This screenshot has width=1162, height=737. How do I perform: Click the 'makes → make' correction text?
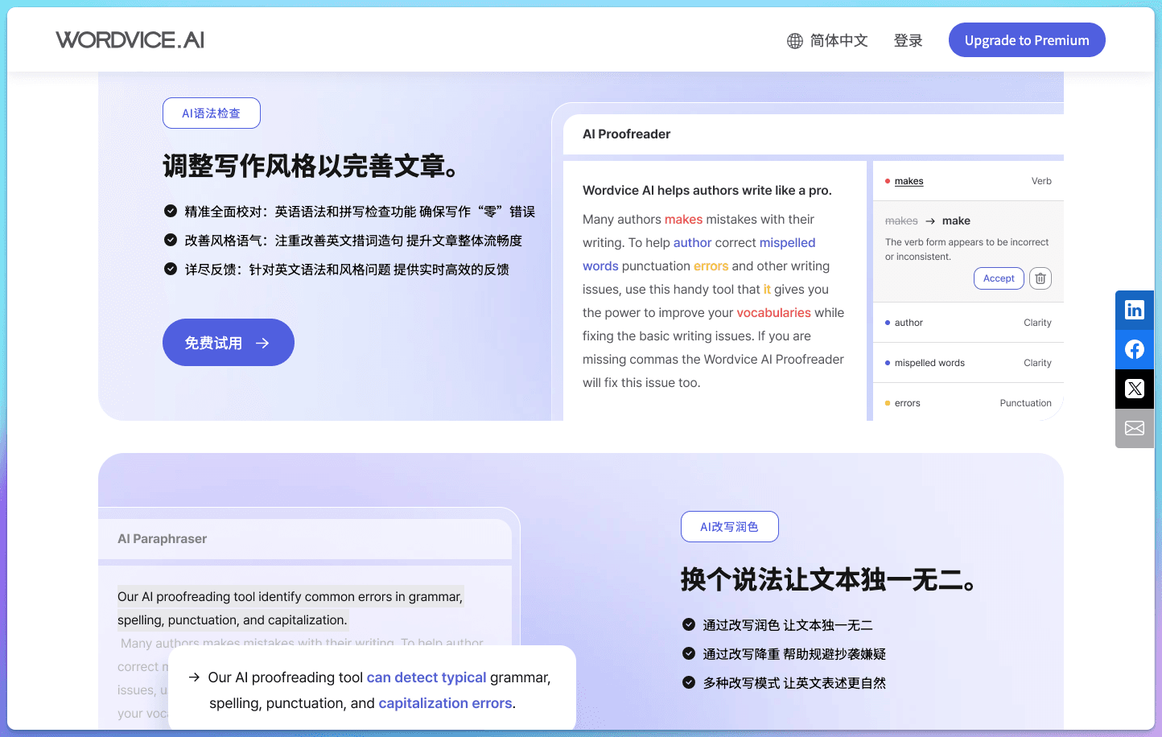pos(928,220)
